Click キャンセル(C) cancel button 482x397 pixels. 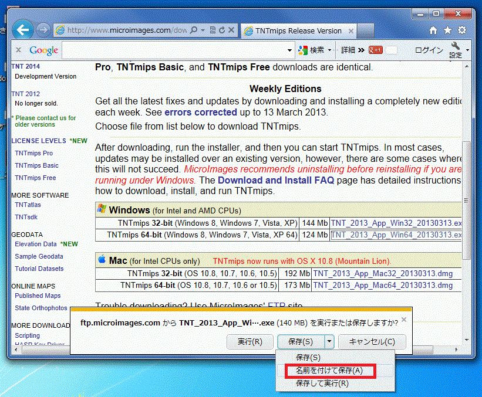click(x=372, y=342)
